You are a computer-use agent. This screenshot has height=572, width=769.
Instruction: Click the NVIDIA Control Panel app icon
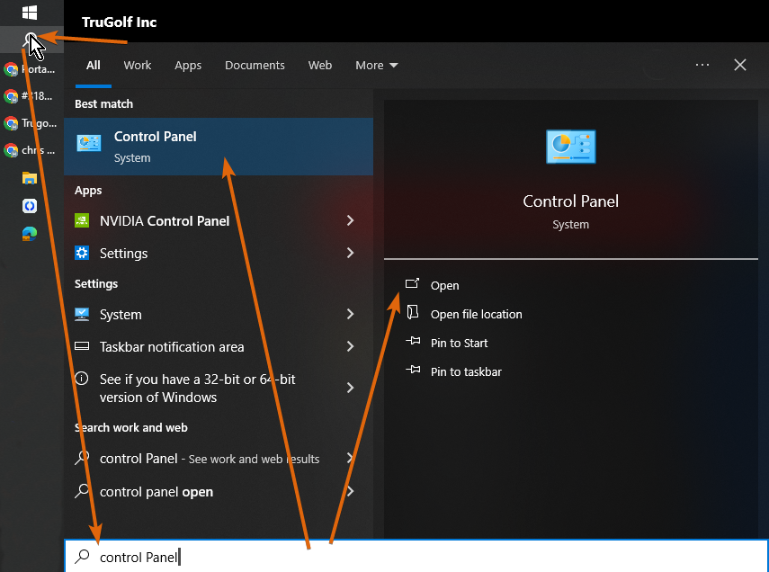pos(82,220)
